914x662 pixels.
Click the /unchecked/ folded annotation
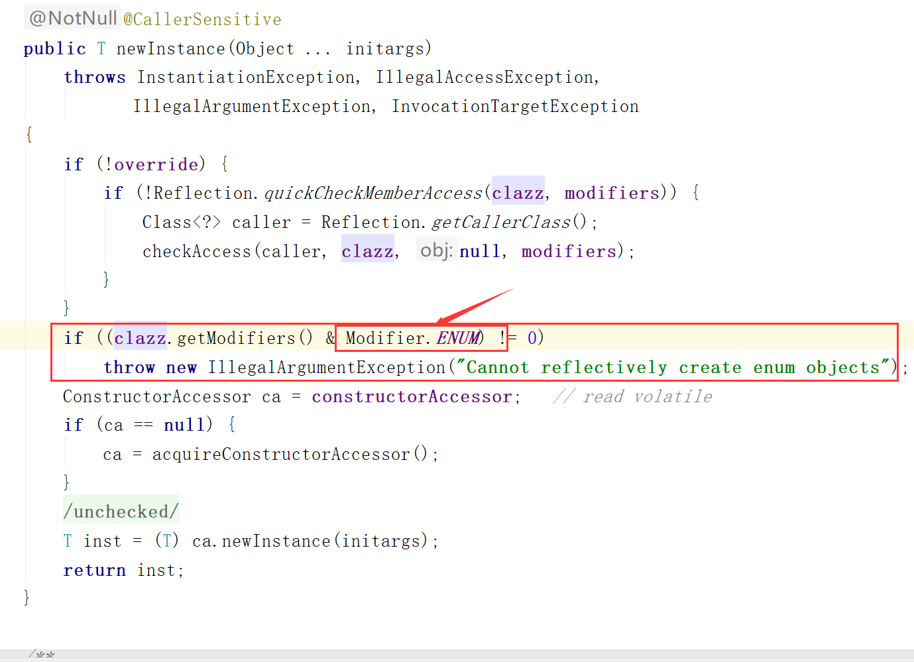(x=121, y=512)
